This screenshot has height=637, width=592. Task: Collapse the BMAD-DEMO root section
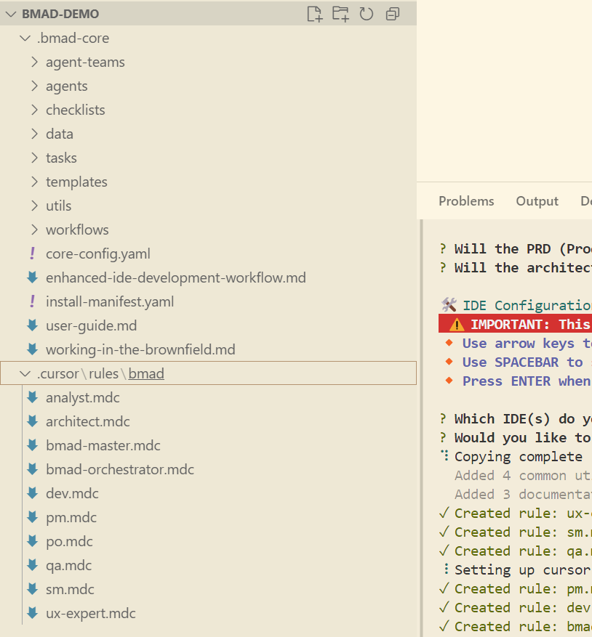click(x=11, y=14)
